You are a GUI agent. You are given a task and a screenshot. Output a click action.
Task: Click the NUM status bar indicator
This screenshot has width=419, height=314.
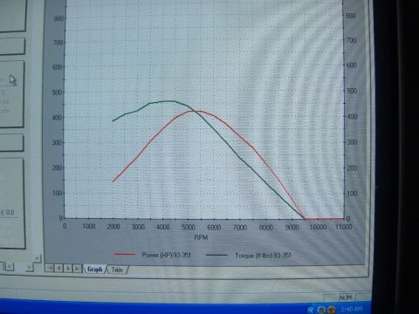point(346,297)
